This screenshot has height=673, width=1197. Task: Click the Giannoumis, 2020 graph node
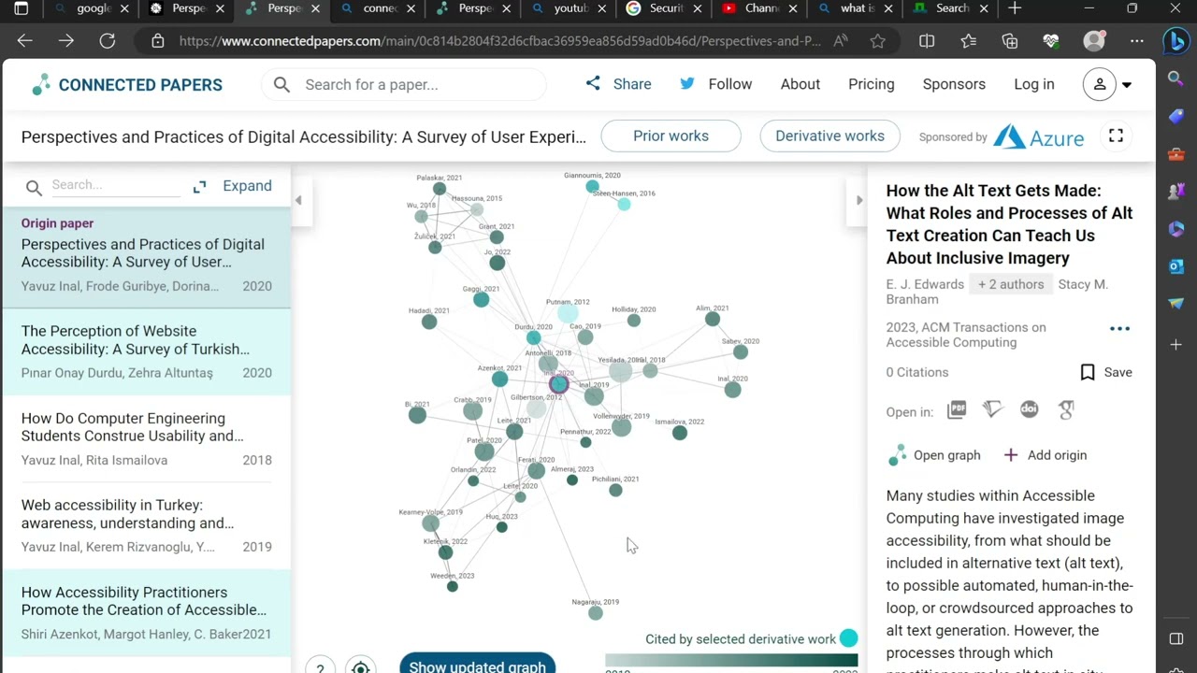pos(592,187)
